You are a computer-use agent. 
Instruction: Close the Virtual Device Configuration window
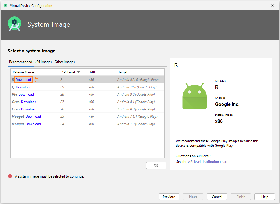(272, 5)
